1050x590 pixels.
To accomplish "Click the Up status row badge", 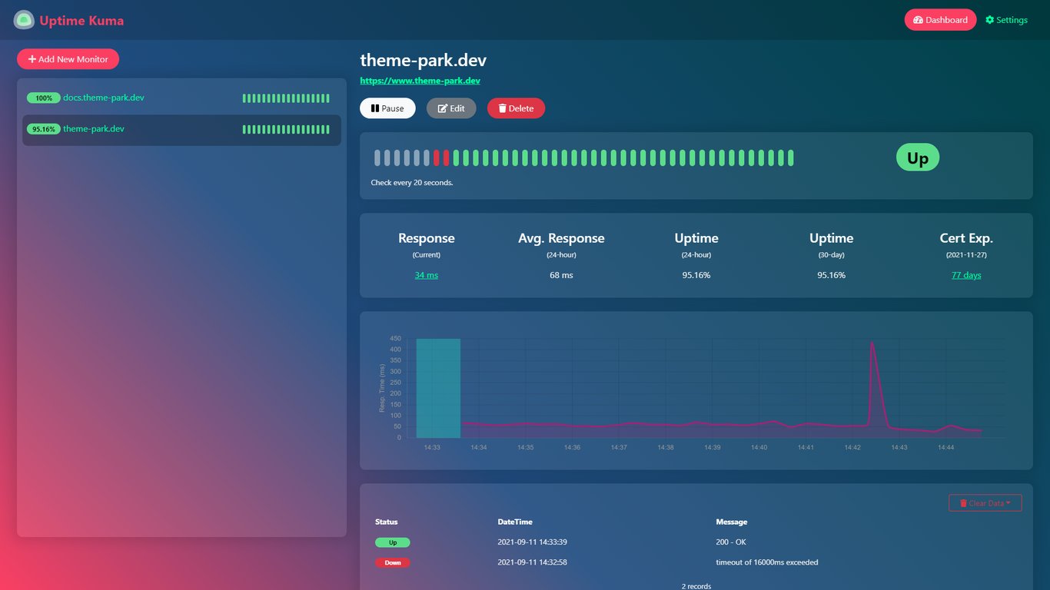I will tap(393, 542).
